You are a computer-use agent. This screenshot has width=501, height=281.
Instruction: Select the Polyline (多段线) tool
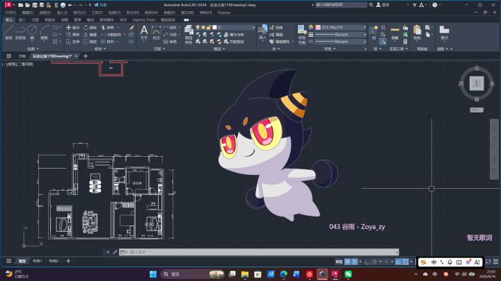tap(20, 32)
